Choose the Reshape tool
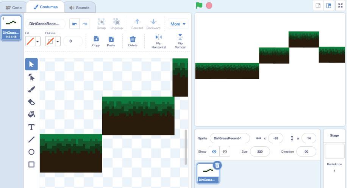The image size is (347, 188). click(x=31, y=77)
